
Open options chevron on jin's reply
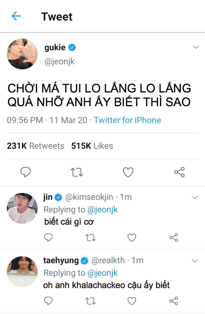click(195, 198)
